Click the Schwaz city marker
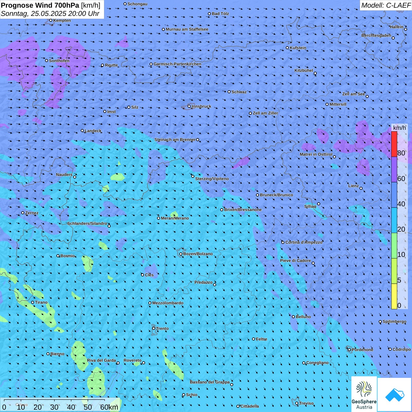412x412 pixels. (229, 92)
